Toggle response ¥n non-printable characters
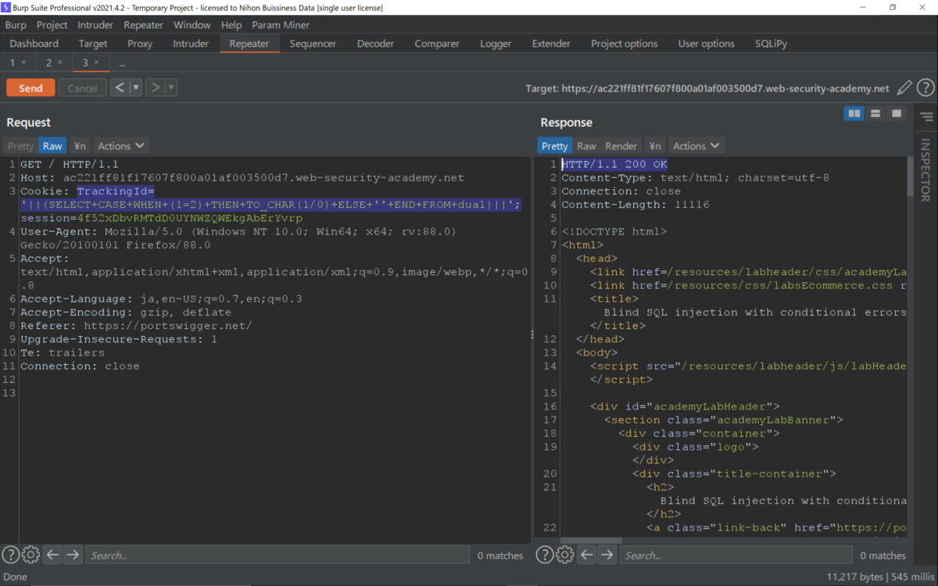 coord(655,146)
